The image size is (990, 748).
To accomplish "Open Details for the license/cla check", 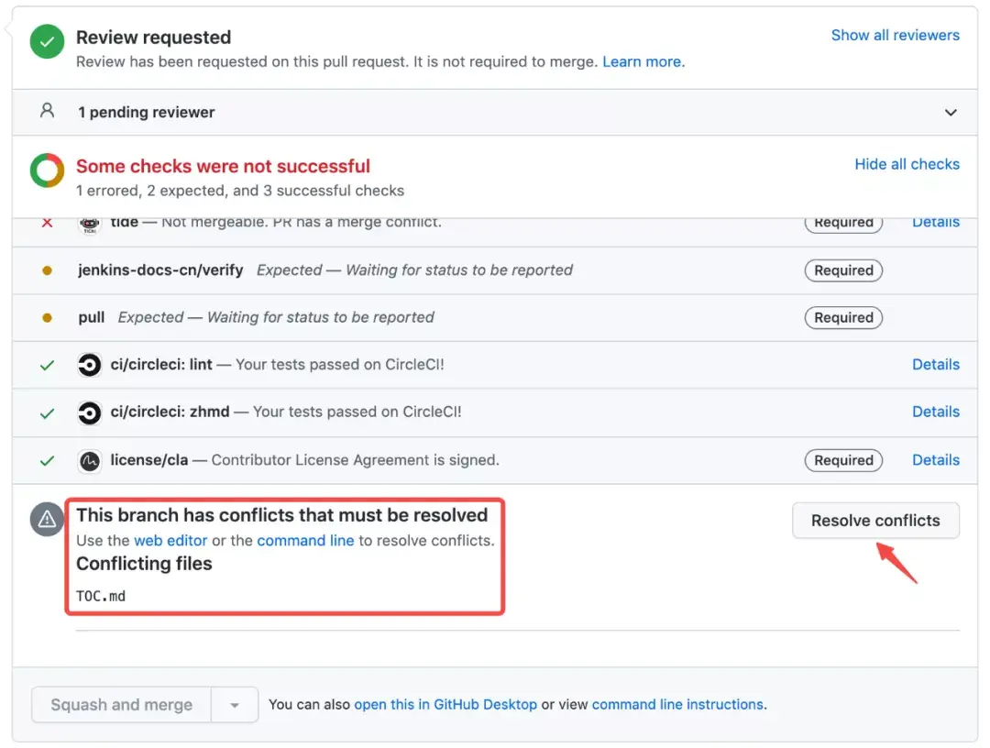I will [x=936, y=459].
